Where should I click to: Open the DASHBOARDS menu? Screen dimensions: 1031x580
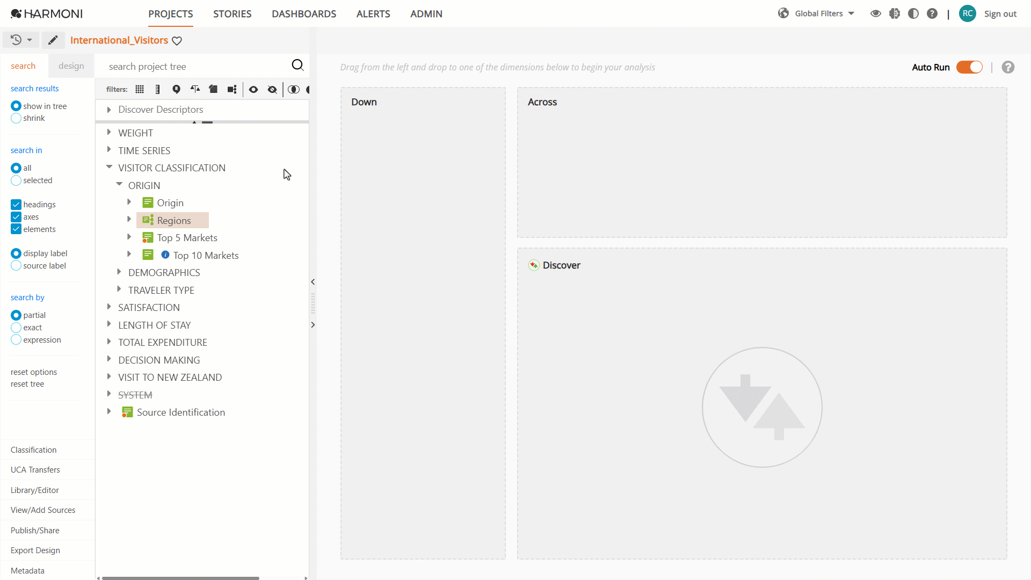(304, 14)
